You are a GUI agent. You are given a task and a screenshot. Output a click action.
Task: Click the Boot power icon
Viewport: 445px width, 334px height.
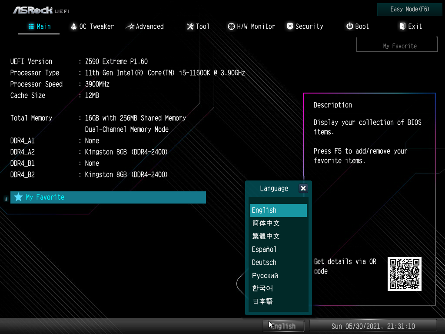tap(349, 27)
